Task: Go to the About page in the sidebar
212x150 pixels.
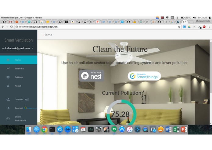Action: coord(19,86)
